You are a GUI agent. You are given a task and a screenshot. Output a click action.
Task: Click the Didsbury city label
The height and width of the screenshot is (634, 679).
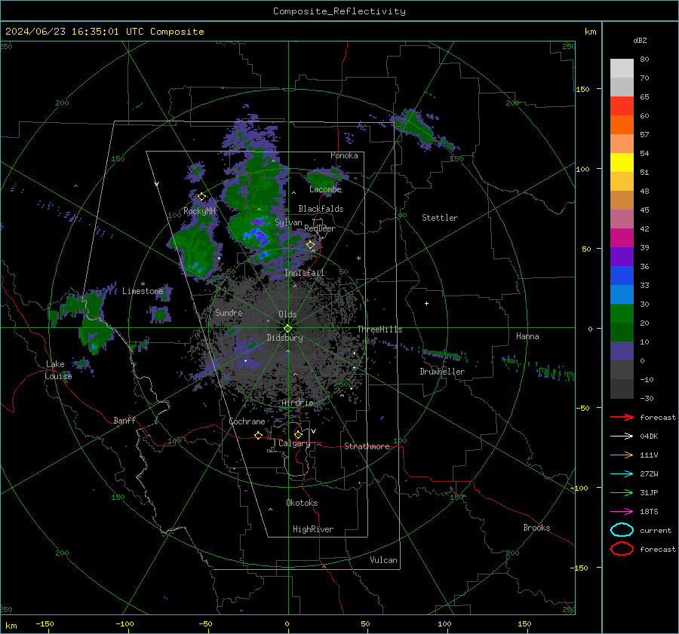284,338
